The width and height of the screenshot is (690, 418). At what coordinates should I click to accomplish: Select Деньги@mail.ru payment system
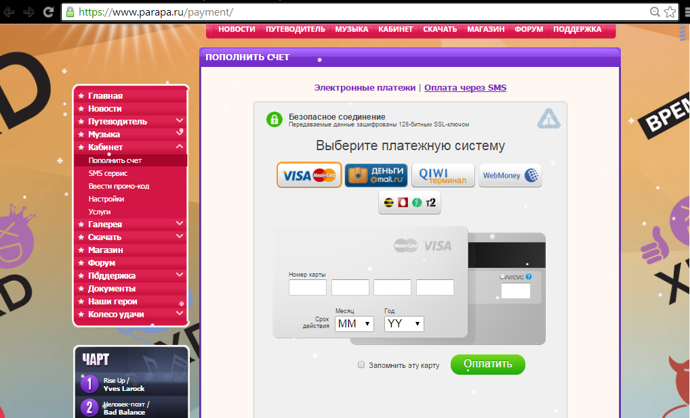pyautogui.click(x=376, y=175)
